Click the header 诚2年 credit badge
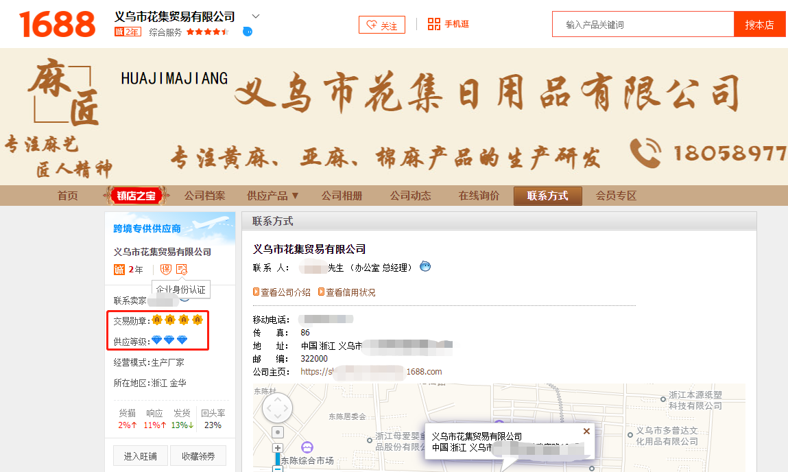 (128, 32)
